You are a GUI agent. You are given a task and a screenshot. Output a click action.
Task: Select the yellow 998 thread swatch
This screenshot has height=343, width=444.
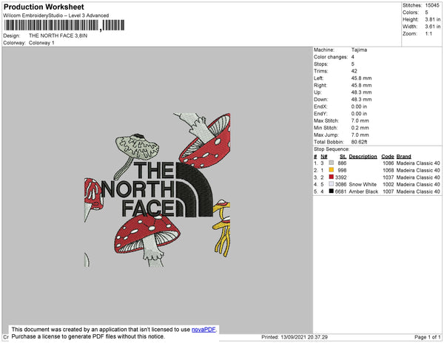coord(332,170)
